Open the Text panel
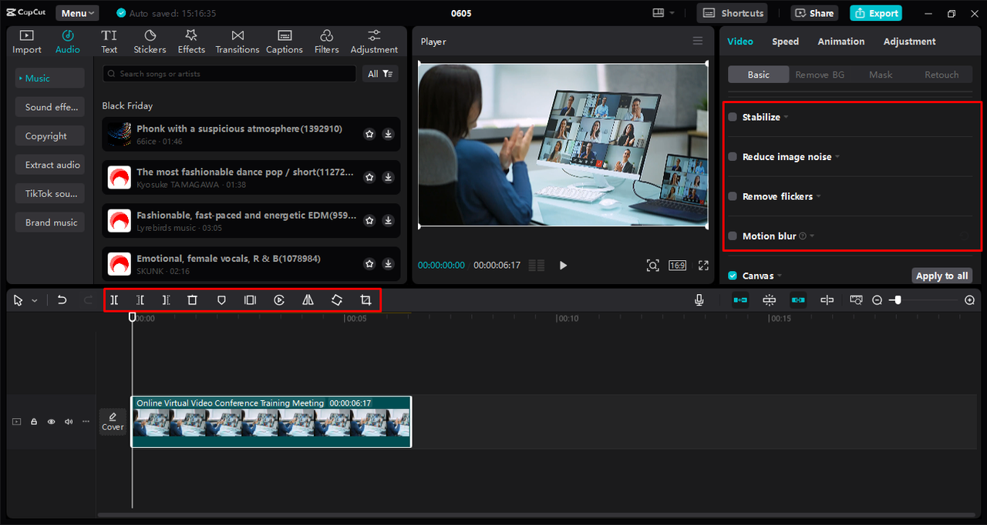 (x=109, y=42)
